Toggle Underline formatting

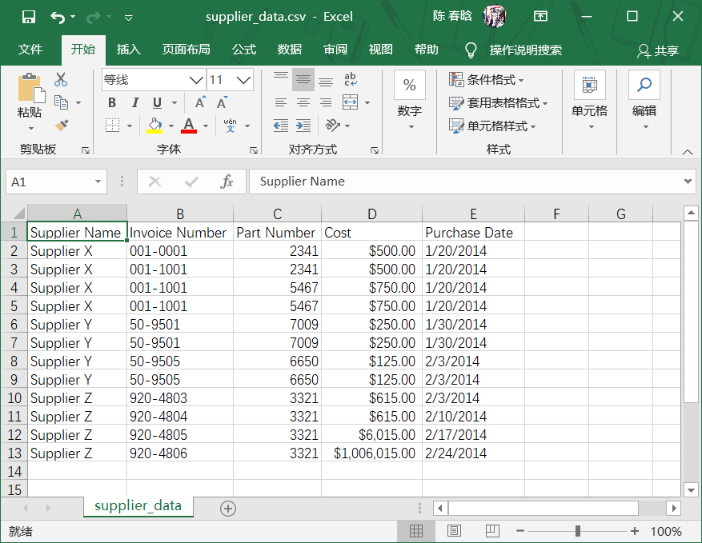[157, 102]
